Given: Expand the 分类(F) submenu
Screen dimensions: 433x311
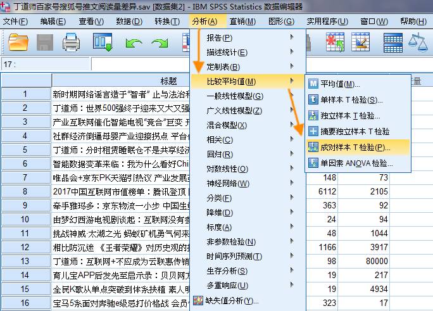Looking at the screenshot, I should 248,198.
